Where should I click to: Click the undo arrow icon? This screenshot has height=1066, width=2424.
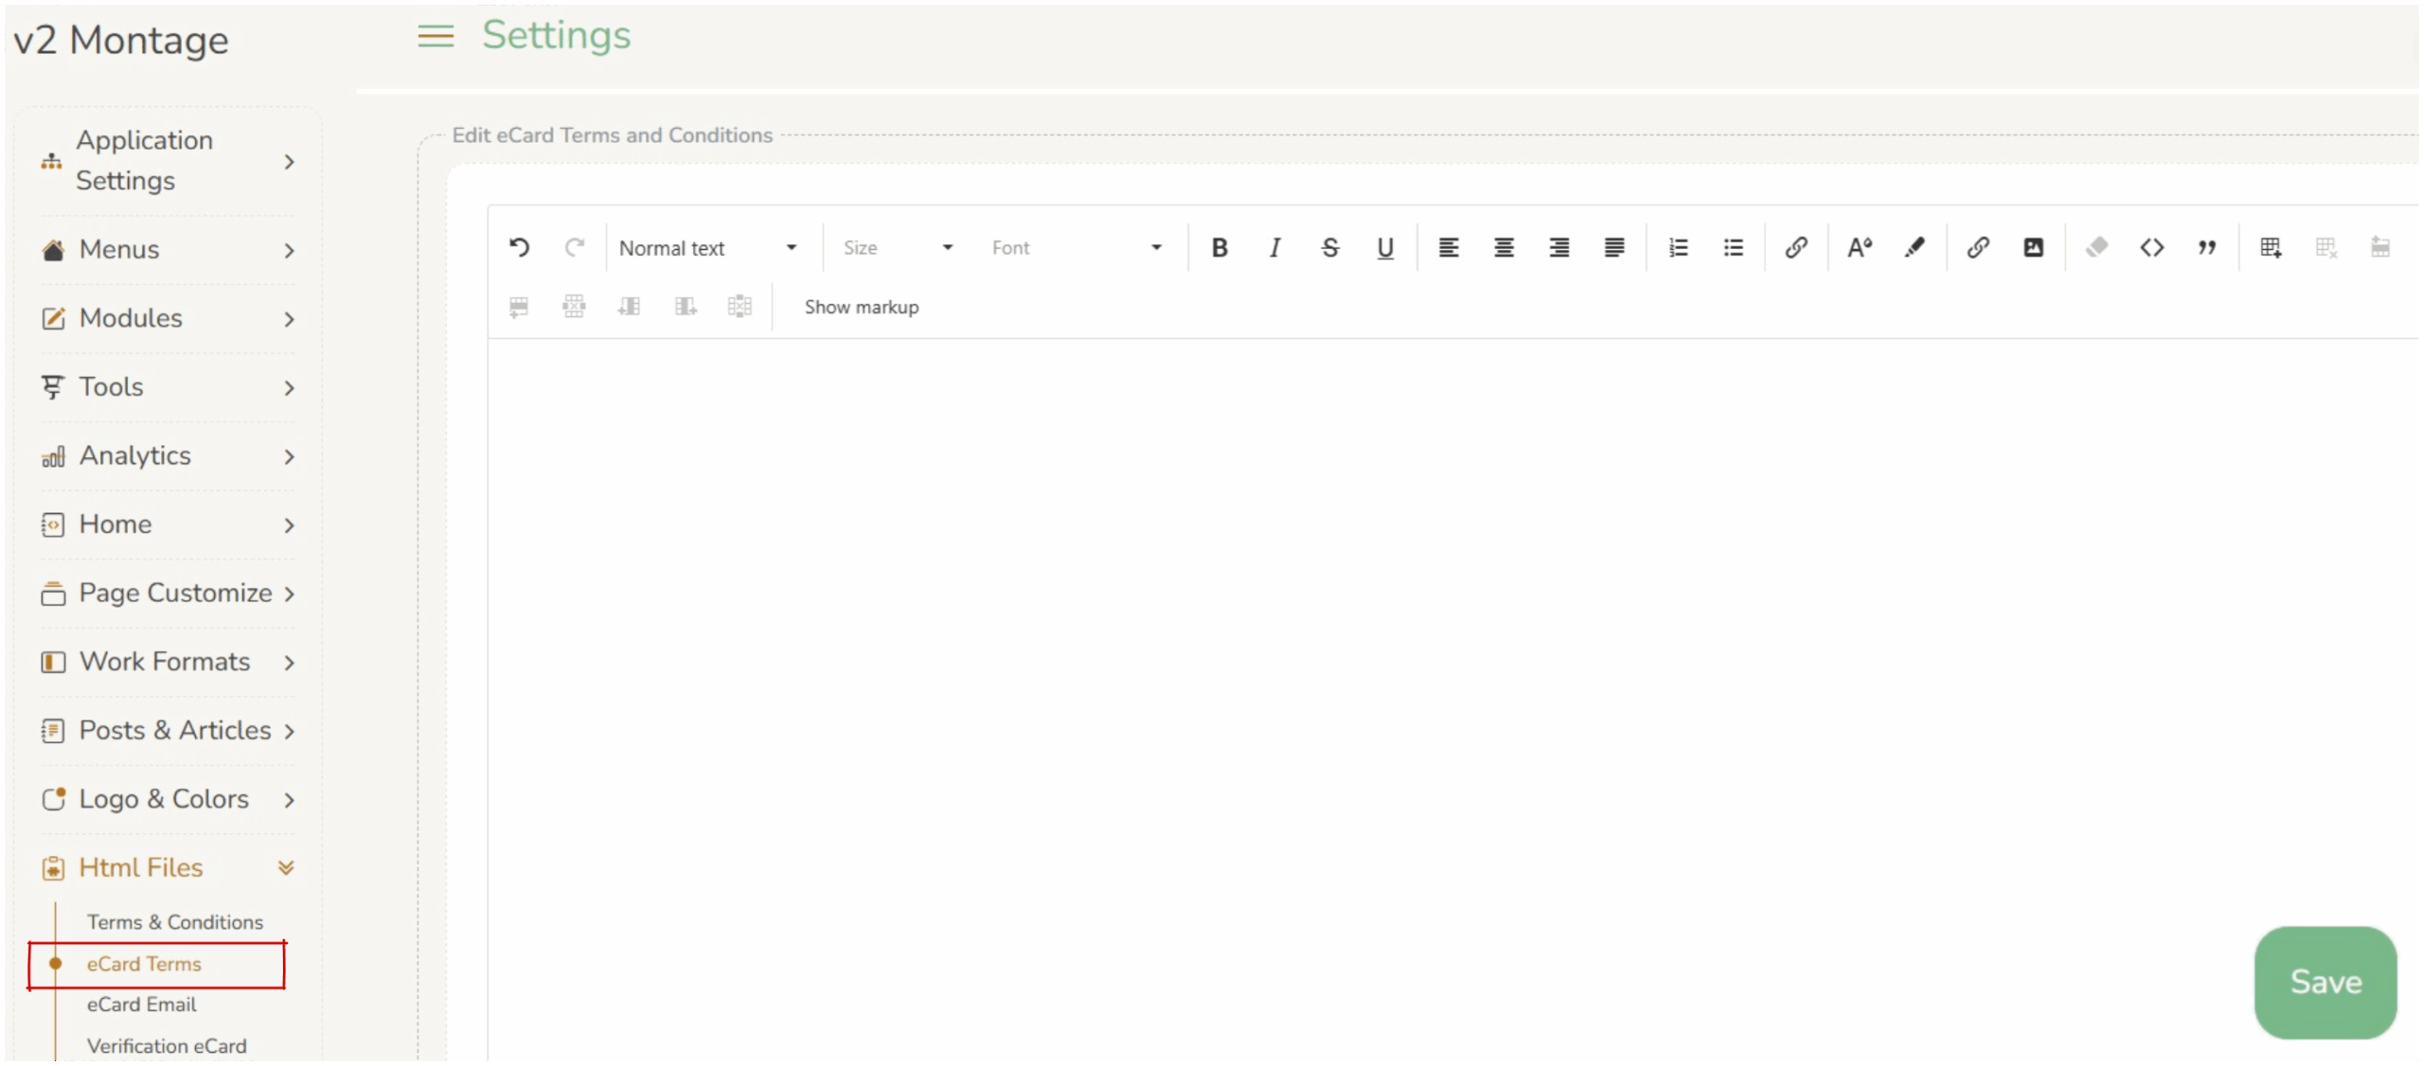tap(519, 248)
